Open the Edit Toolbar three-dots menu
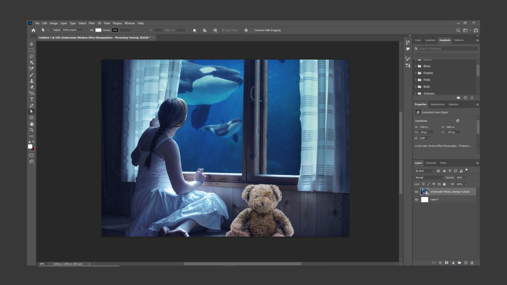The height and width of the screenshot is (285, 507). [31, 136]
